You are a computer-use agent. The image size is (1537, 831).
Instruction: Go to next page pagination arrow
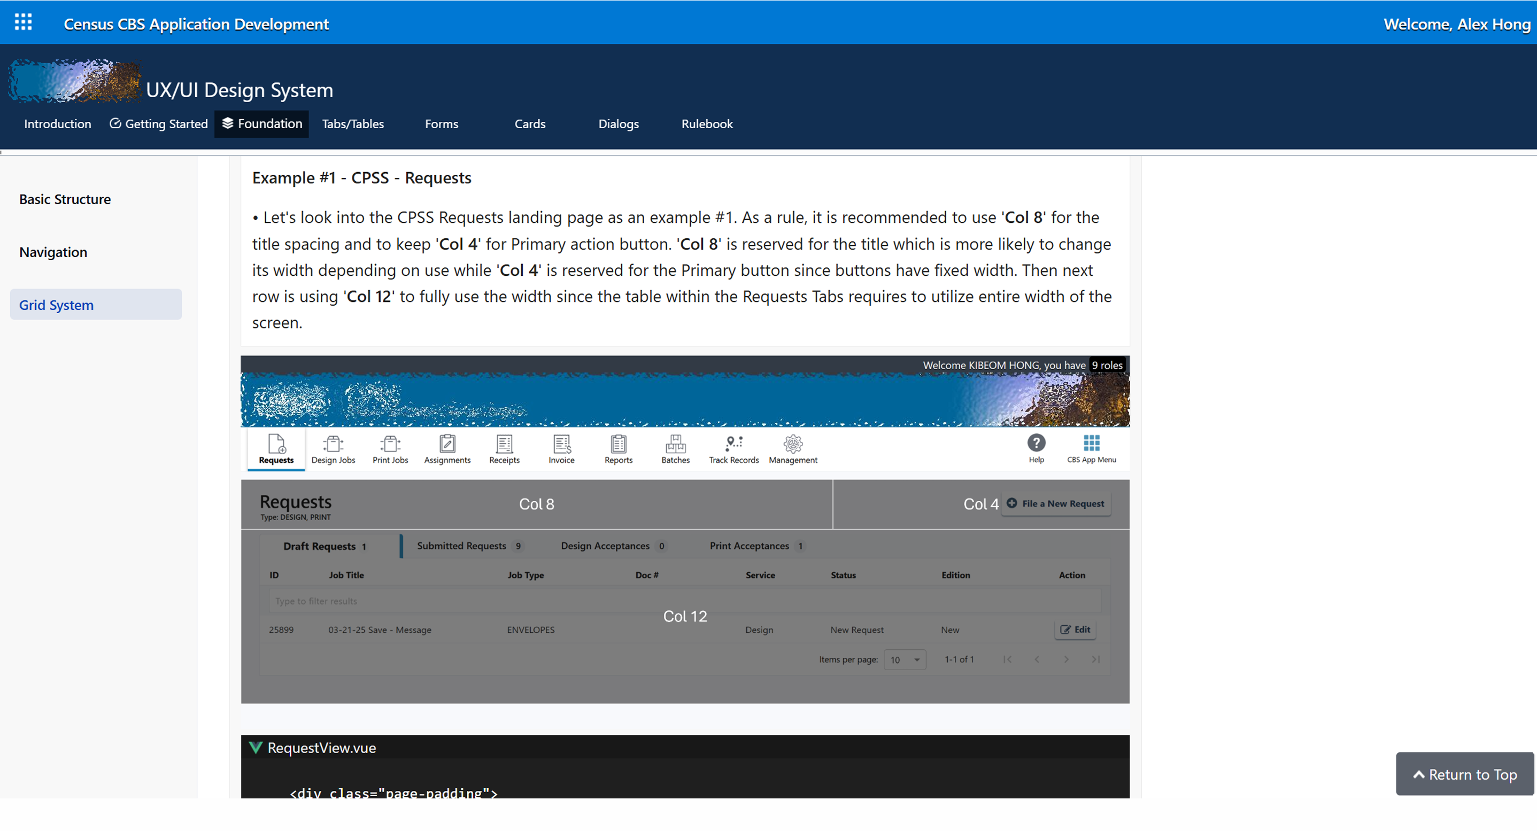(x=1066, y=659)
